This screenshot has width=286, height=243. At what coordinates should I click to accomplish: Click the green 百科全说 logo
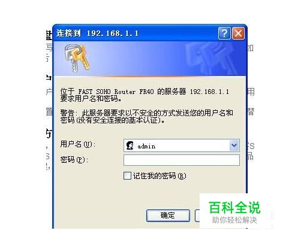(234, 208)
